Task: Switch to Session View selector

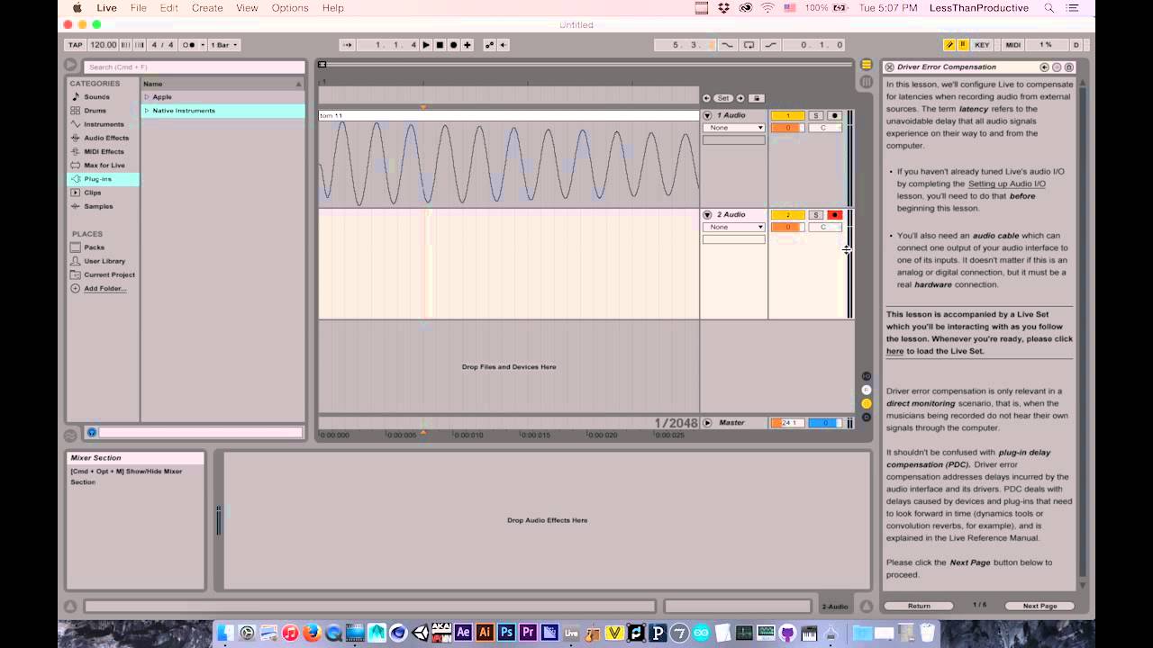Action: point(867,82)
